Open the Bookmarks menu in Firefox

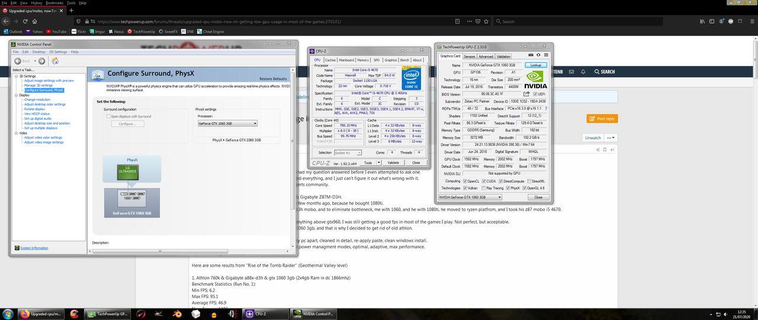point(56,3)
